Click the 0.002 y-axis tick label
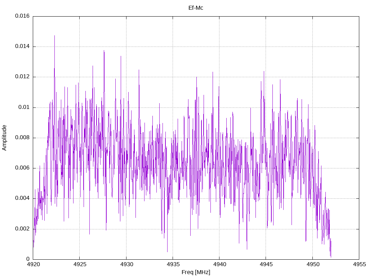This screenshot has width=369, height=277. 22,229
